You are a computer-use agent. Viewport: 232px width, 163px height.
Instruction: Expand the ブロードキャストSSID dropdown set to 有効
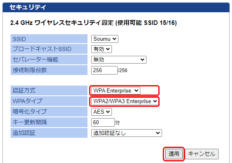click(101, 49)
